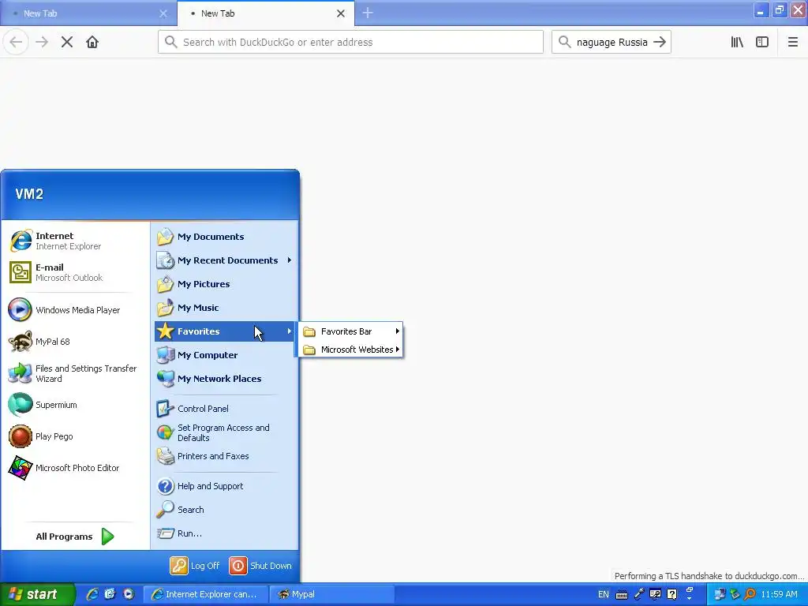Toggle the browser sidebar
Image resolution: width=808 pixels, height=606 pixels.
click(x=762, y=42)
